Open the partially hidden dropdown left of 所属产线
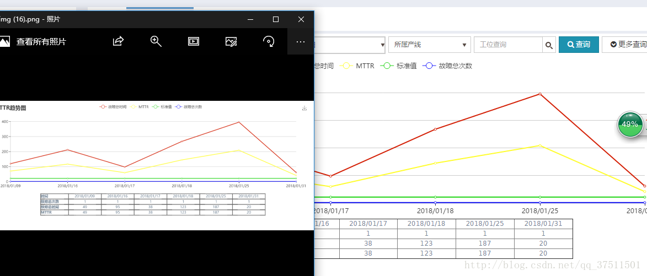The width and height of the screenshot is (647, 276). pos(350,45)
